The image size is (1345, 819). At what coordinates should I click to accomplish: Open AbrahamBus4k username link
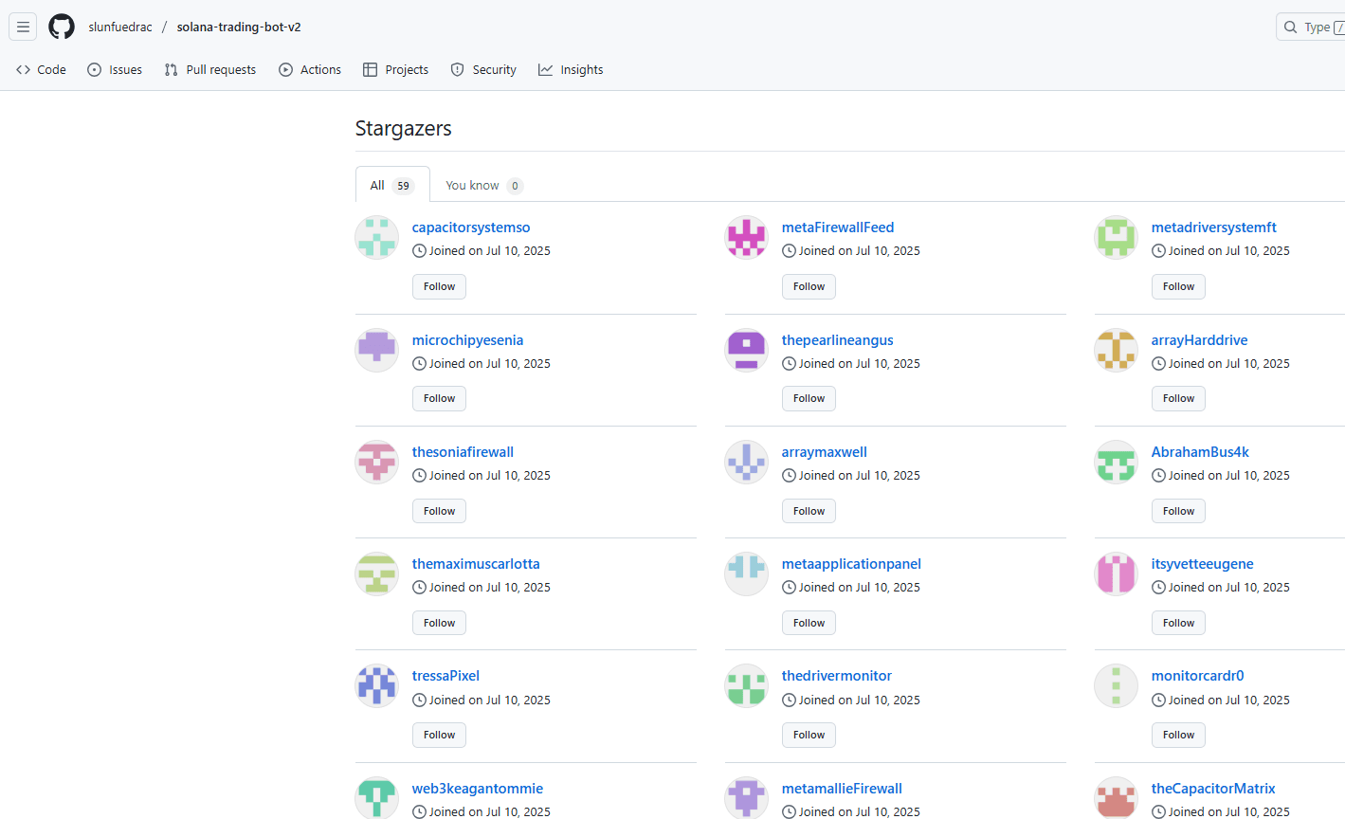[x=1201, y=452]
